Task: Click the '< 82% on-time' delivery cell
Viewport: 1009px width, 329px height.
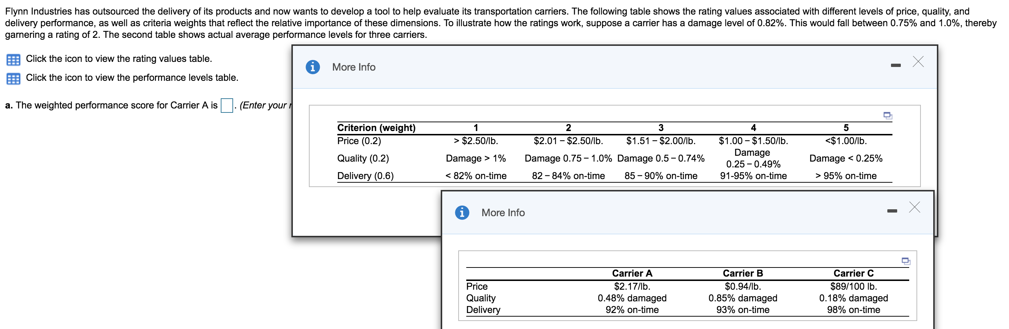Action: [x=476, y=176]
